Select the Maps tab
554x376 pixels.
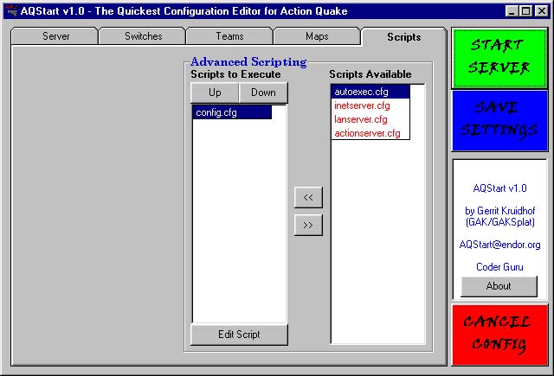pos(317,36)
